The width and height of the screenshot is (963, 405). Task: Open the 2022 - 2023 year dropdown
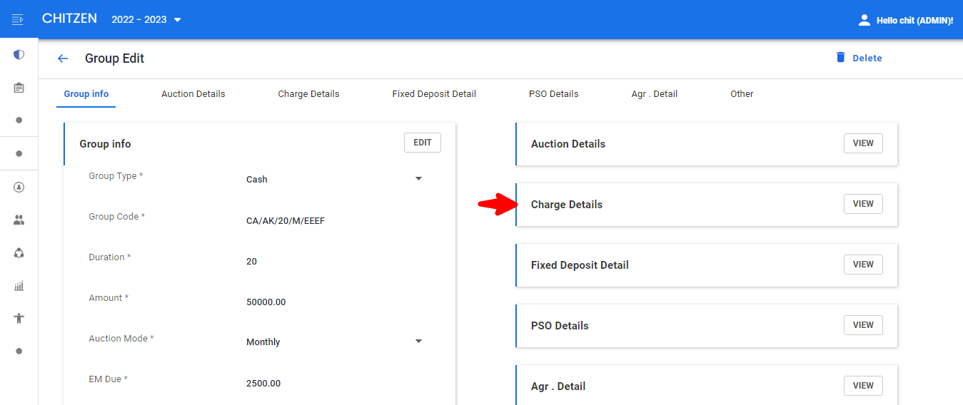[x=146, y=19]
